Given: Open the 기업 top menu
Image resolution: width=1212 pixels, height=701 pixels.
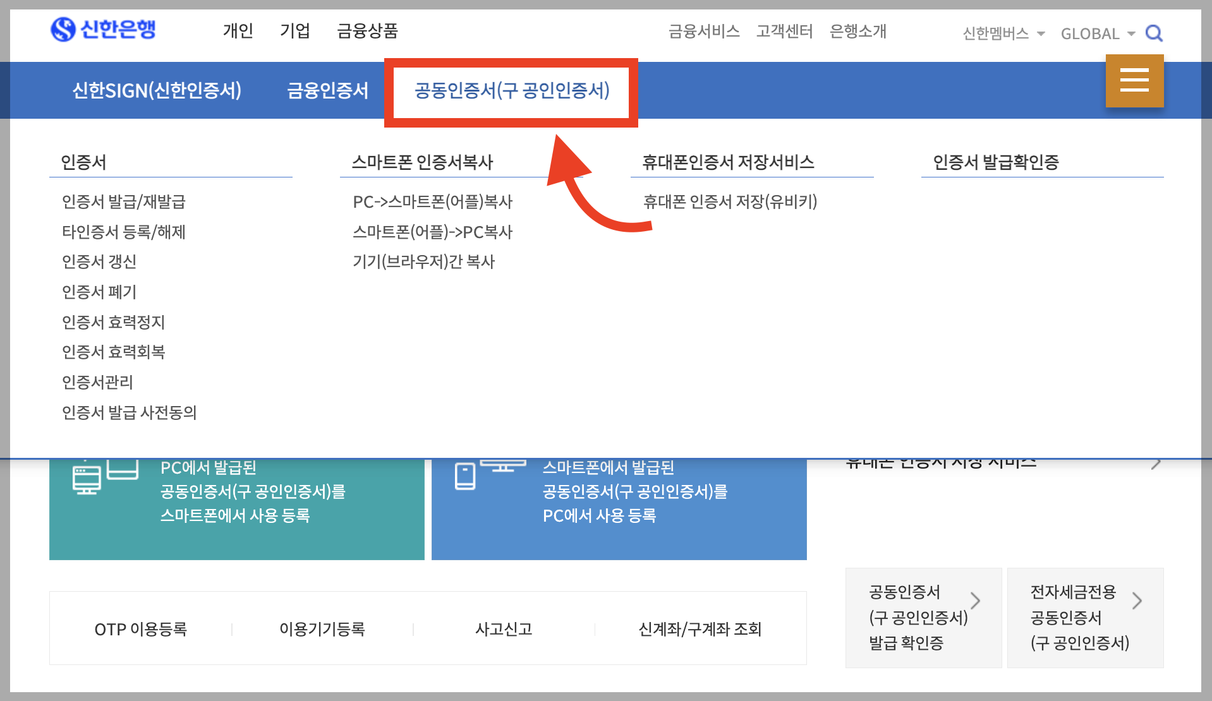Looking at the screenshot, I should click(294, 30).
